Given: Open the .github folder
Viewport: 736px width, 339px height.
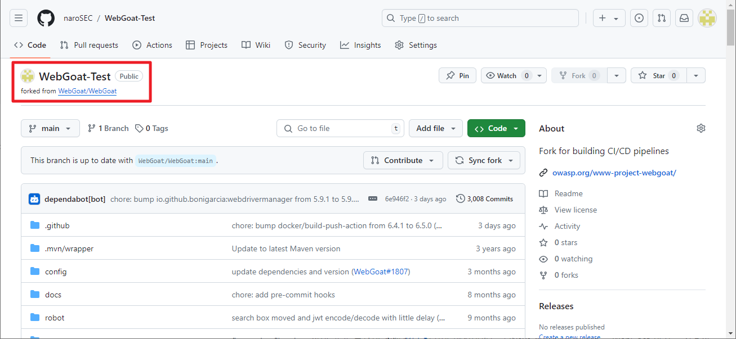Looking at the screenshot, I should pyautogui.click(x=57, y=225).
